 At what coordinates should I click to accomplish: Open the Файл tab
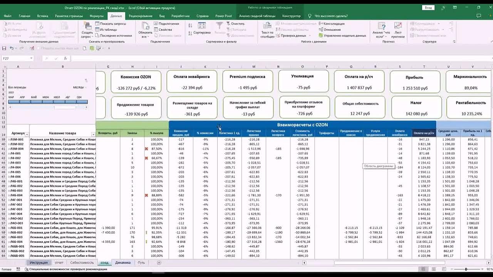8,16
